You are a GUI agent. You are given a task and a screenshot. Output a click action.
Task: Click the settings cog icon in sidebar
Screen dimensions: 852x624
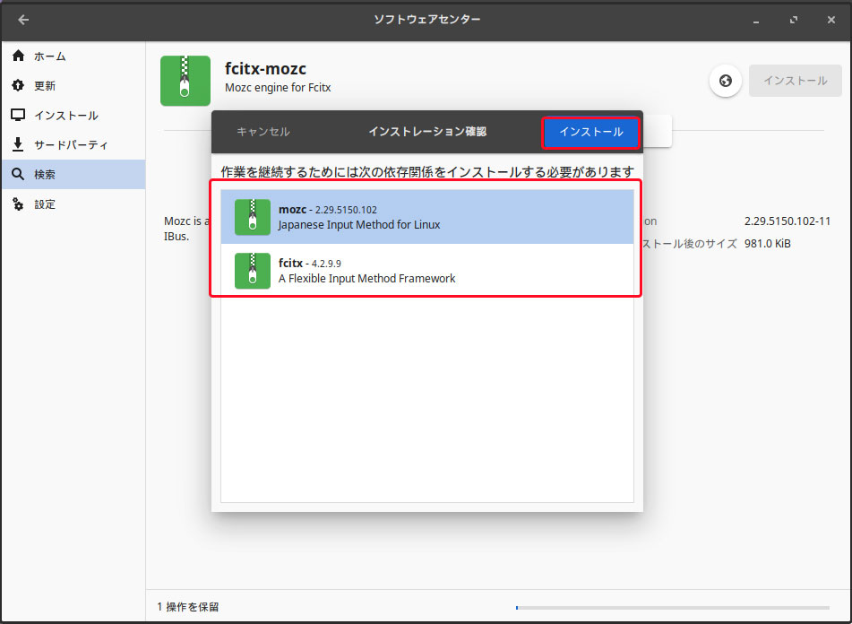[18, 204]
